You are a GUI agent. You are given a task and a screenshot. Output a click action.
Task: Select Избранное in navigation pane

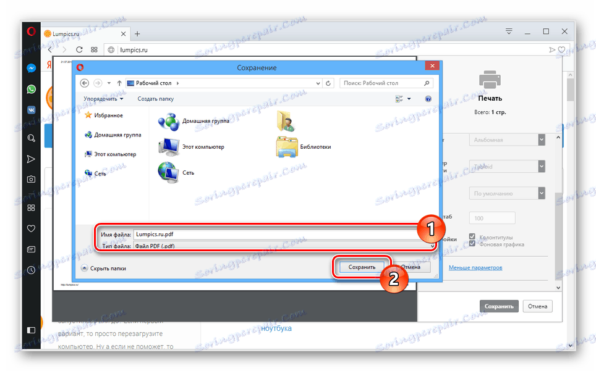pos(104,115)
